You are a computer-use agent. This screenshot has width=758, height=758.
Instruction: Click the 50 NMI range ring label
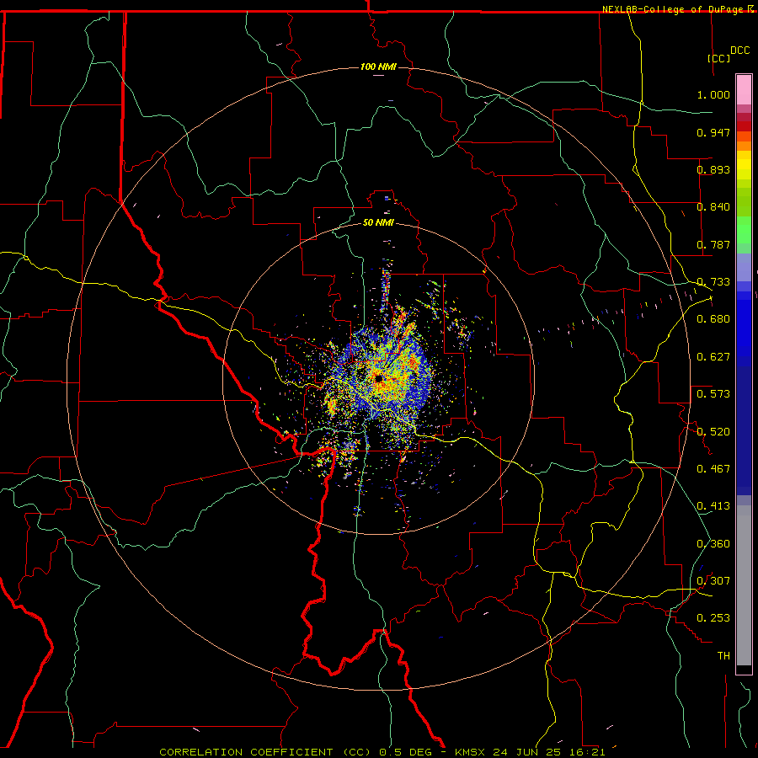click(378, 222)
